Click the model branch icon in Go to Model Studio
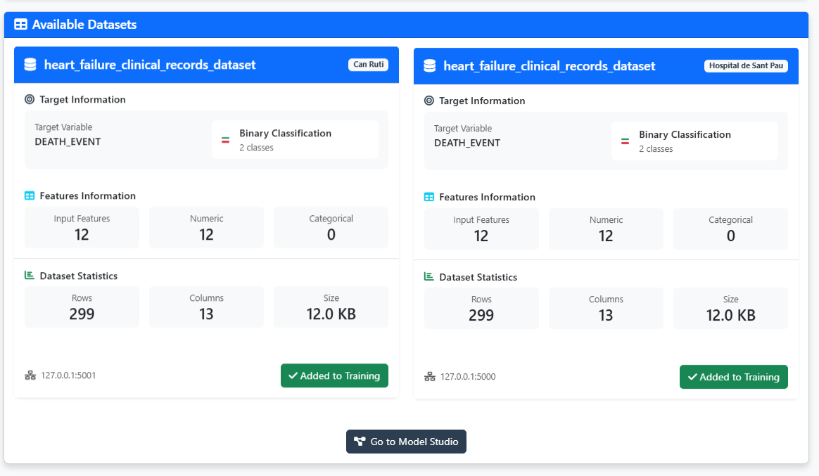Screen dimensions: 819x476 coord(360,442)
